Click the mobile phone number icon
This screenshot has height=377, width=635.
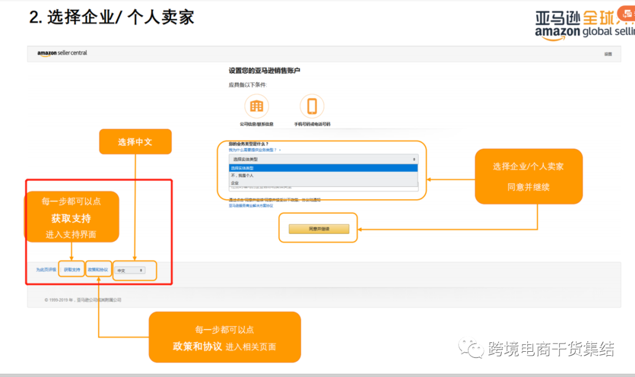312,105
